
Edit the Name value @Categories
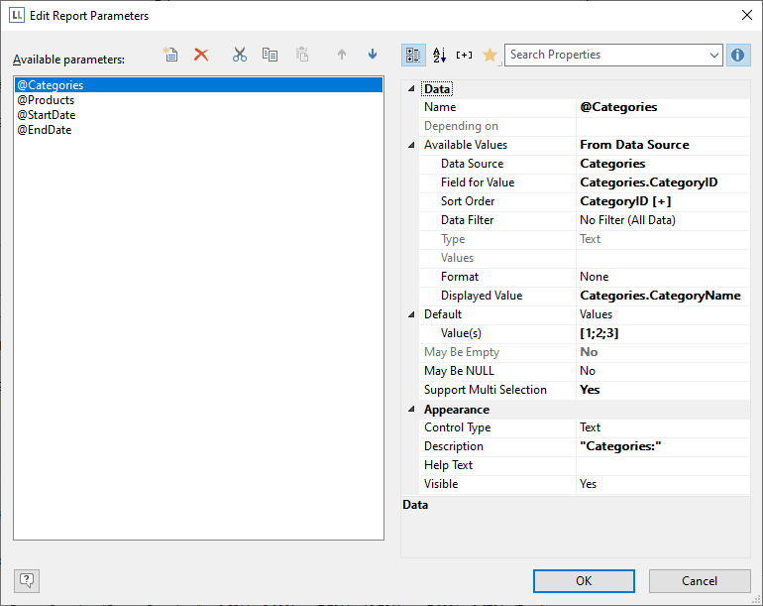click(x=663, y=107)
